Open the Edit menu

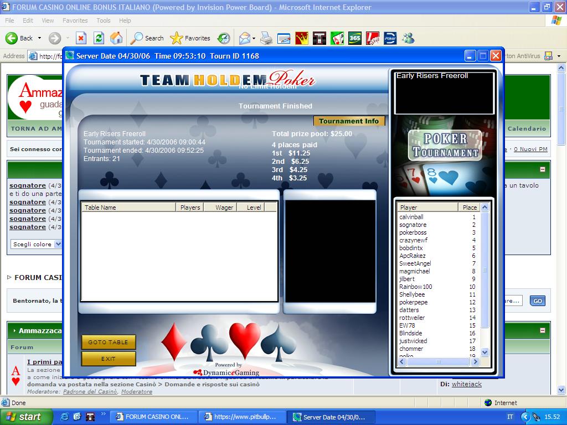[28, 20]
